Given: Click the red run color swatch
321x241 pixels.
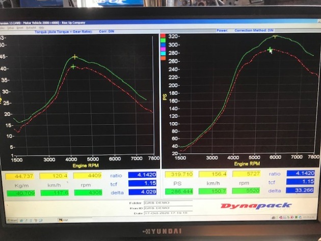Looking at the screenshot, I should coord(163,36).
